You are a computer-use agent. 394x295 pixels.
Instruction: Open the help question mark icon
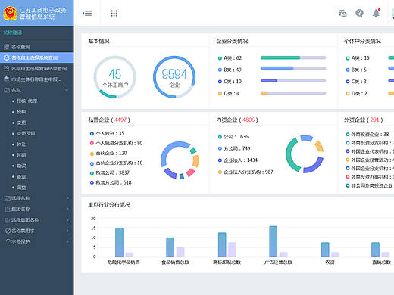coord(359,13)
